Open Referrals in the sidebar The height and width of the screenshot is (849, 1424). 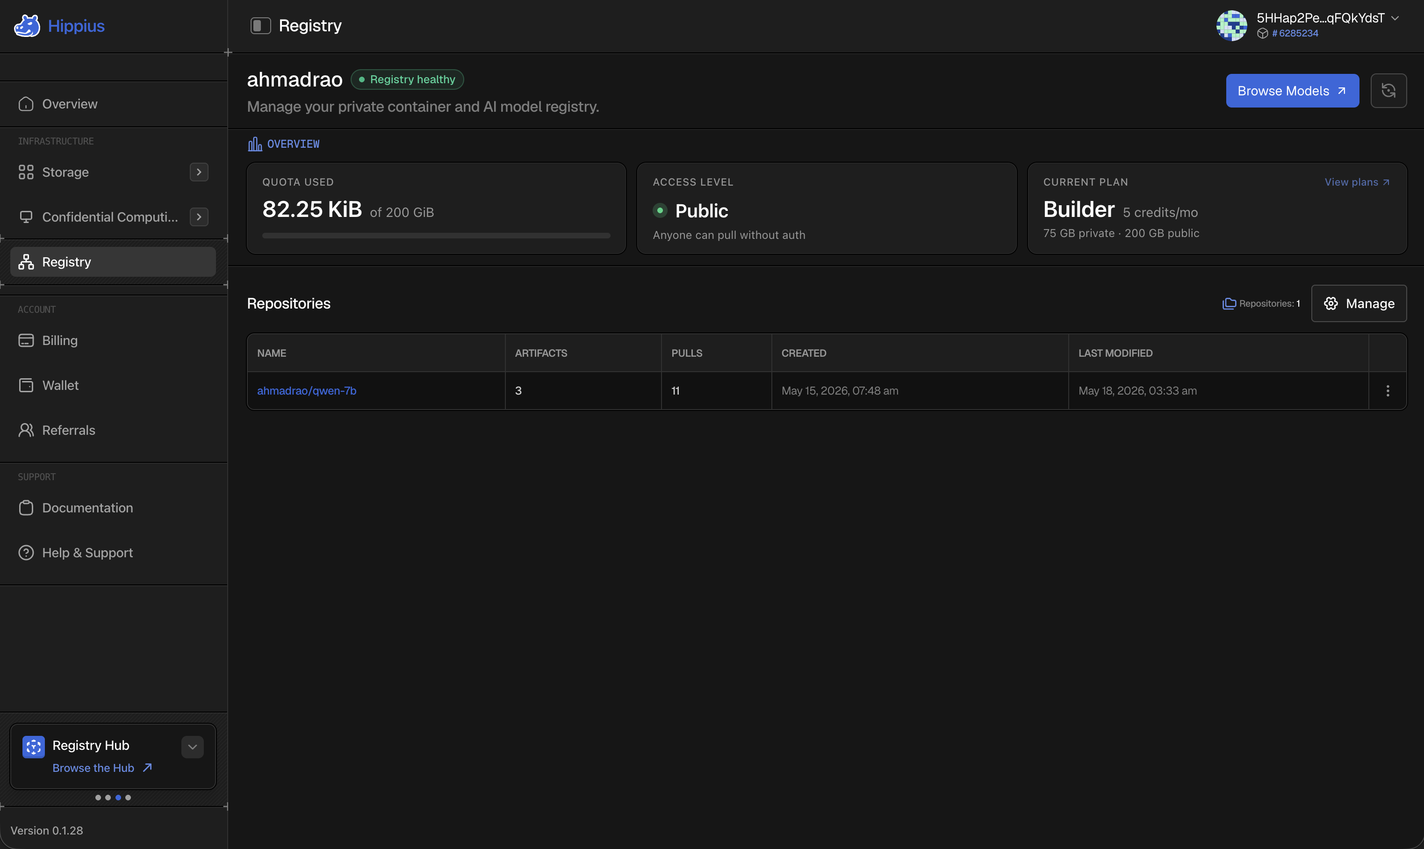(113, 430)
